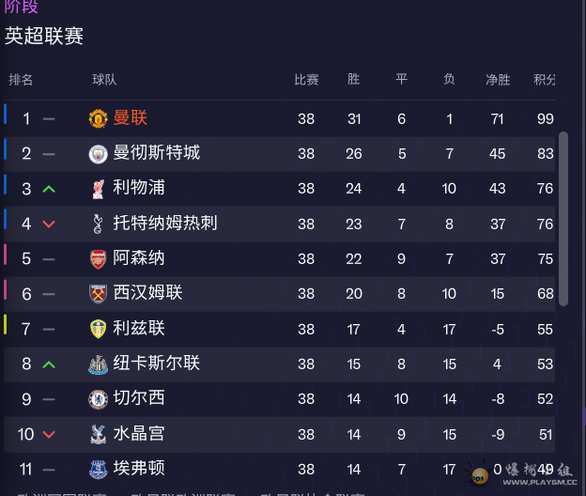Click the Tottenham Hotspur crest icon
The image size is (586, 496).
pos(98,224)
